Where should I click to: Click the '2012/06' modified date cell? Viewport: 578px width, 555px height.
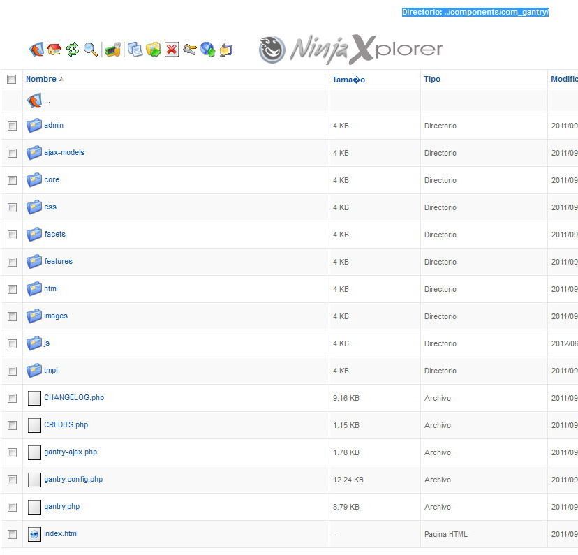pos(564,343)
